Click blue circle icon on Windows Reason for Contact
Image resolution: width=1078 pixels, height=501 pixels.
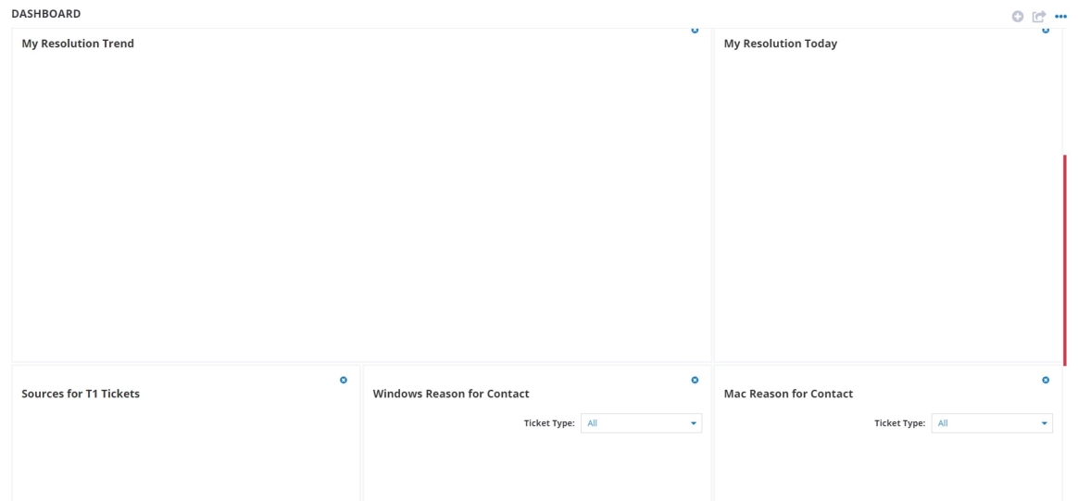pyautogui.click(x=695, y=380)
